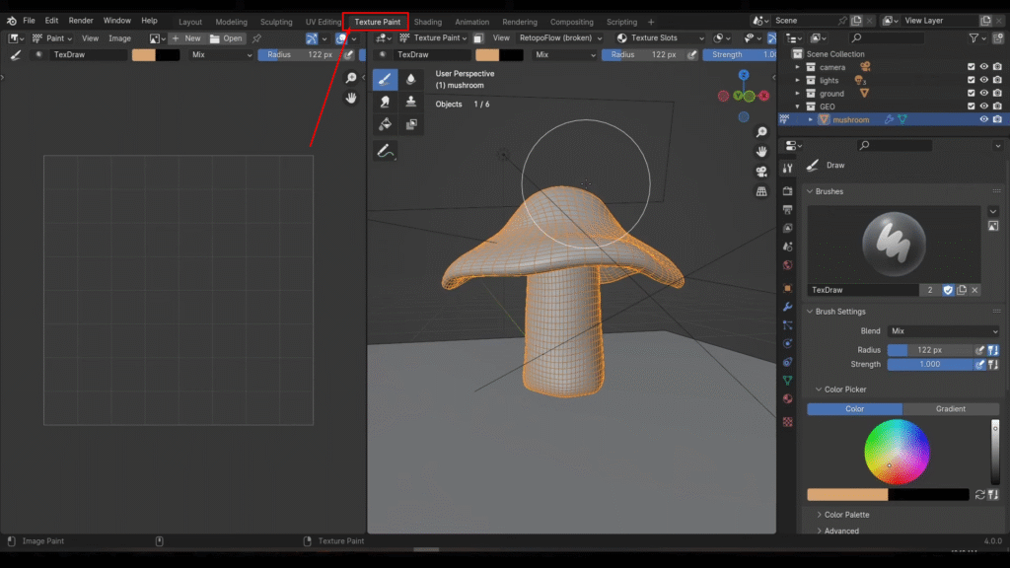
Task: Toggle fake user shield for TexDraw brush
Action: [948, 291]
